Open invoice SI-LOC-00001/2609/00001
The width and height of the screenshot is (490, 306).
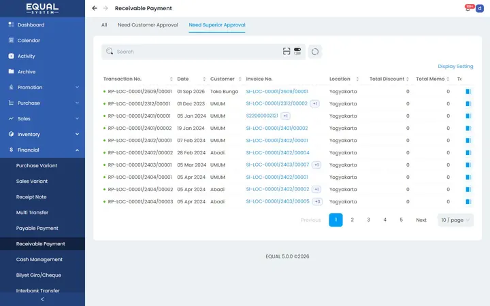[277, 92]
